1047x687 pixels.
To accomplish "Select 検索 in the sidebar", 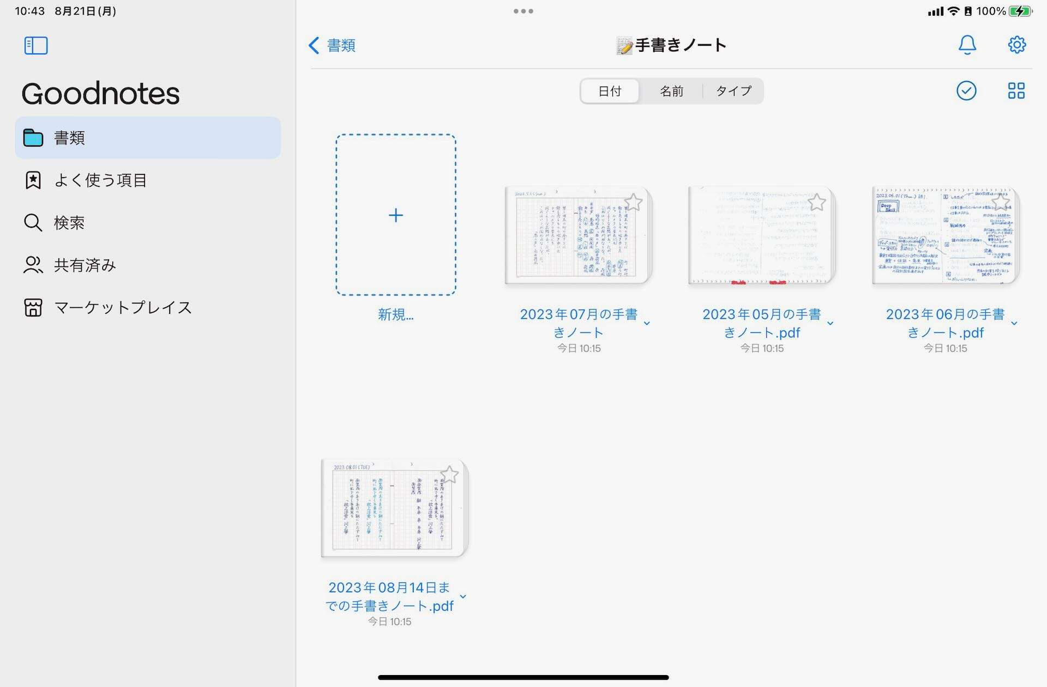I will pos(148,223).
